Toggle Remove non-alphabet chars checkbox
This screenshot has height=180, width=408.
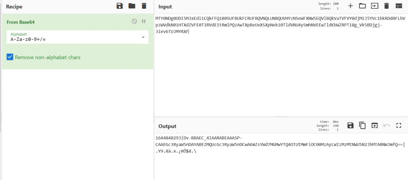click(x=10, y=57)
